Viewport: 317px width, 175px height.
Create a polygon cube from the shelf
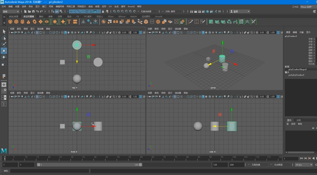coord(17,22)
